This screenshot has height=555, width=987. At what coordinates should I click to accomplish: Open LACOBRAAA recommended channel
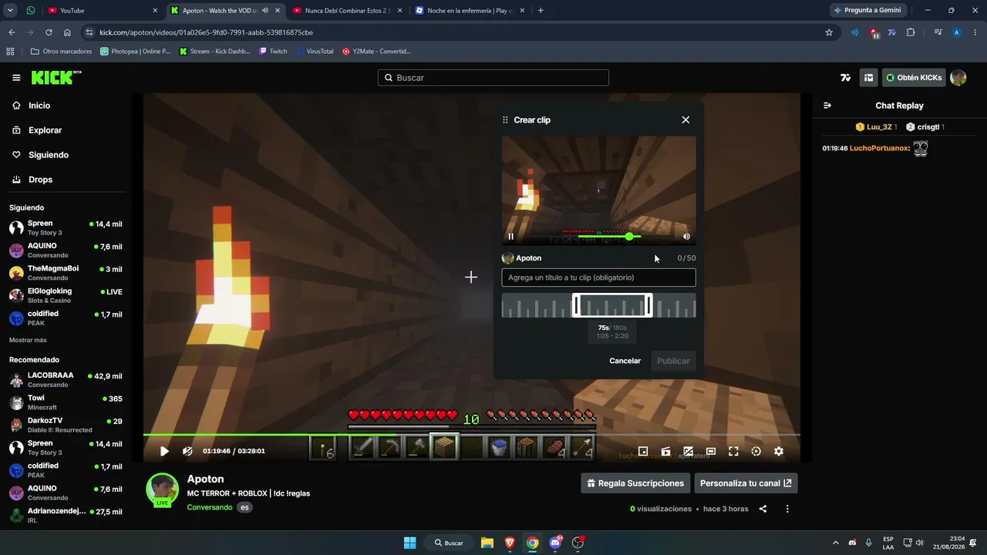pyautogui.click(x=65, y=379)
